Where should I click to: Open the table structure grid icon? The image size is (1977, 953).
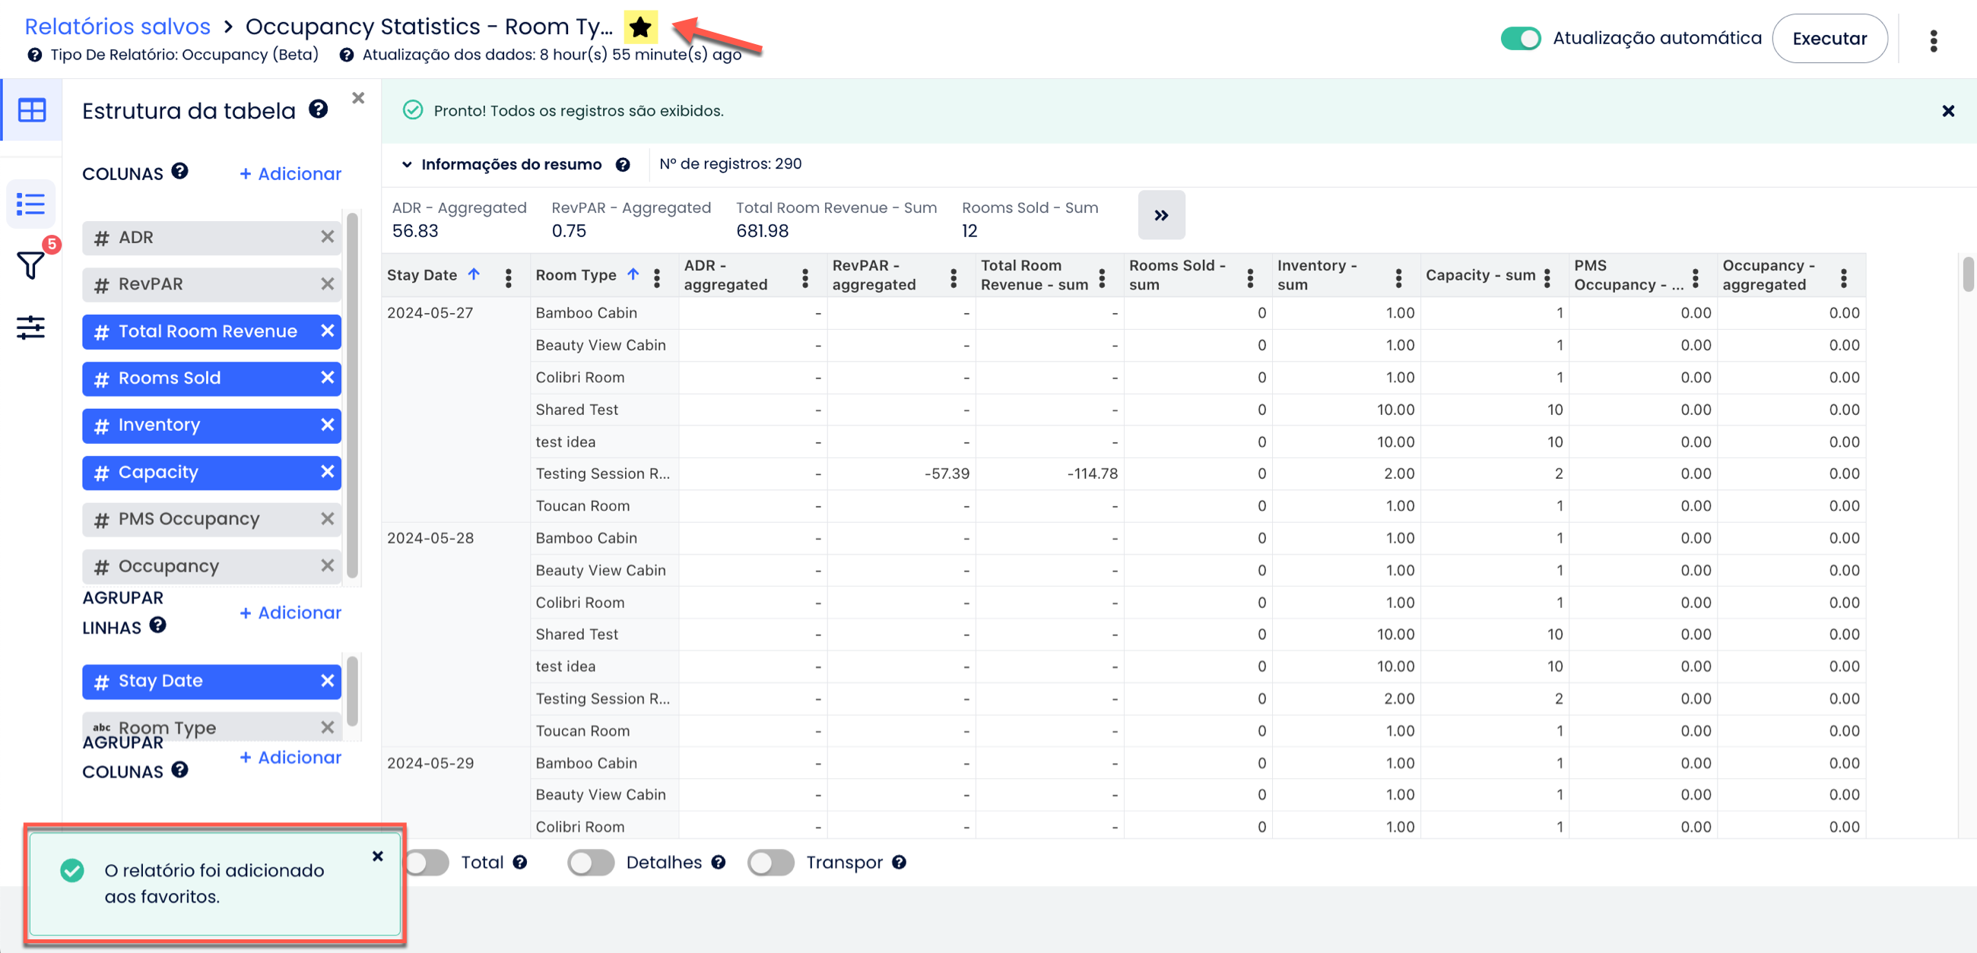(31, 109)
